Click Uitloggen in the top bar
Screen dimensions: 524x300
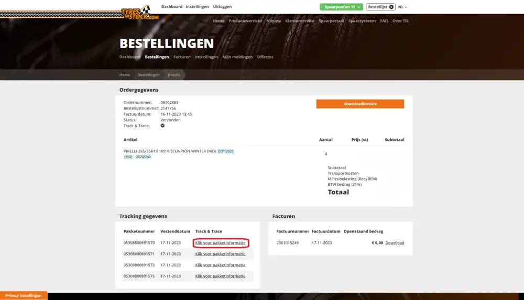click(x=222, y=7)
